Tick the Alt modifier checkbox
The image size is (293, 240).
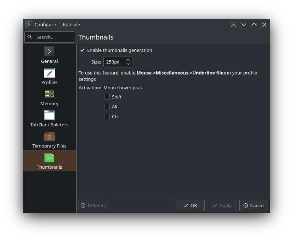tap(107, 107)
